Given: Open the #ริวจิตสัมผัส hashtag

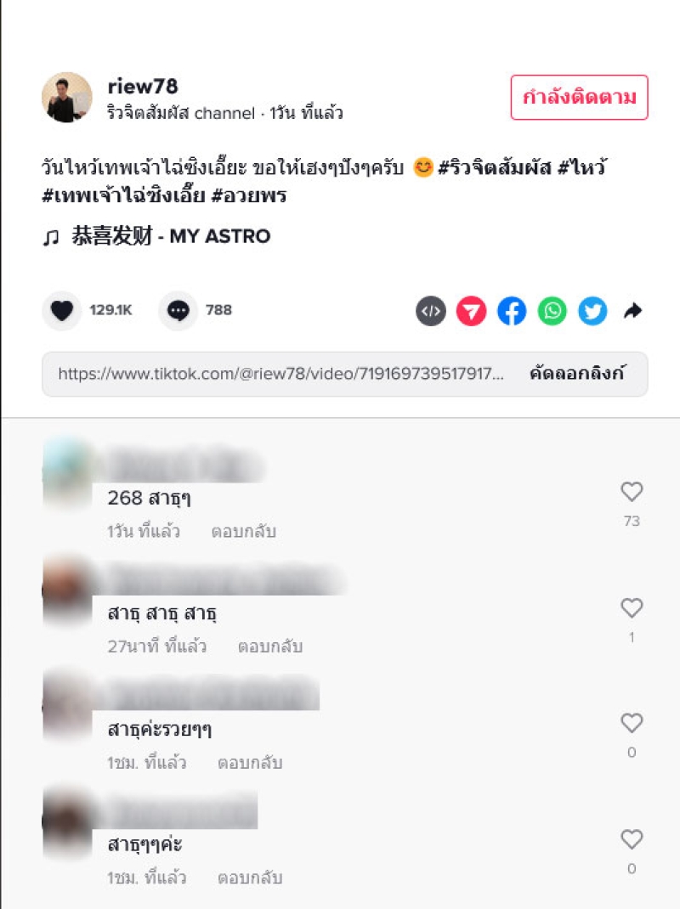Looking at the screenshot, I should (495, 167).
